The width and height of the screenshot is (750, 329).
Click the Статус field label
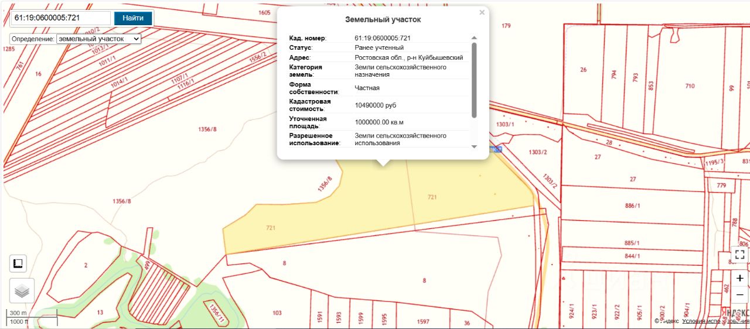301,47
